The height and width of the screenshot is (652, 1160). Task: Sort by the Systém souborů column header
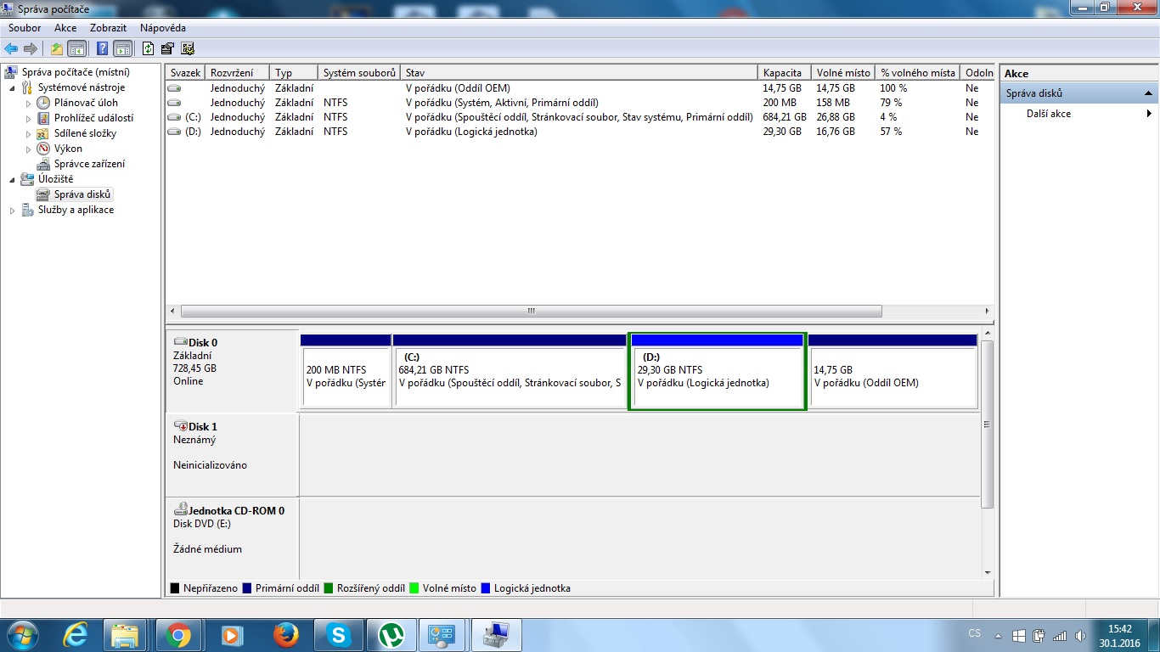(360, 73)
